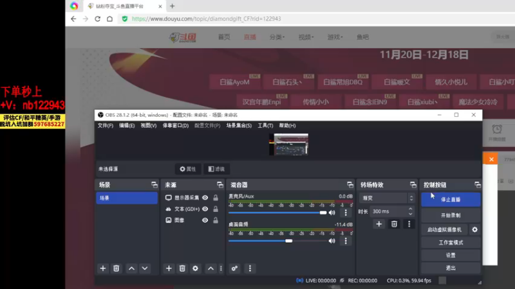Viewport: 515px width, 289px height.
Task: Mute the Desktop Audio channel
Action: click(332, 241)
